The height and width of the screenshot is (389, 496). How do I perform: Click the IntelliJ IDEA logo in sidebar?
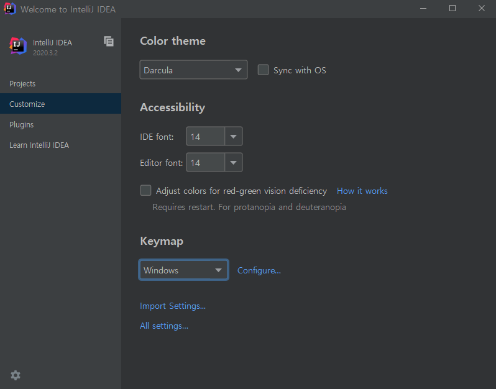18,46
